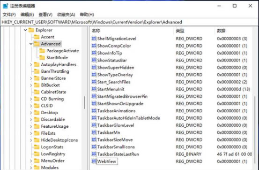Expand the Desktop key
This screenshot has height=170, width=259.
click(x=31, y=113)
